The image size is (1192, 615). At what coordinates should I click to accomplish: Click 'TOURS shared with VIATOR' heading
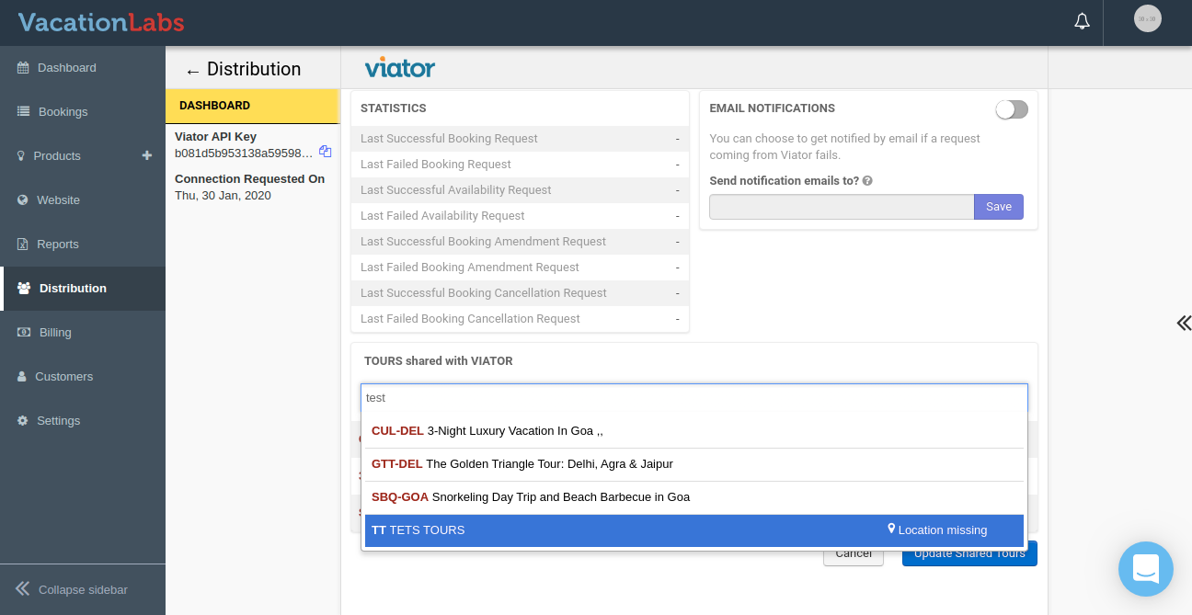tap(438, 361)
